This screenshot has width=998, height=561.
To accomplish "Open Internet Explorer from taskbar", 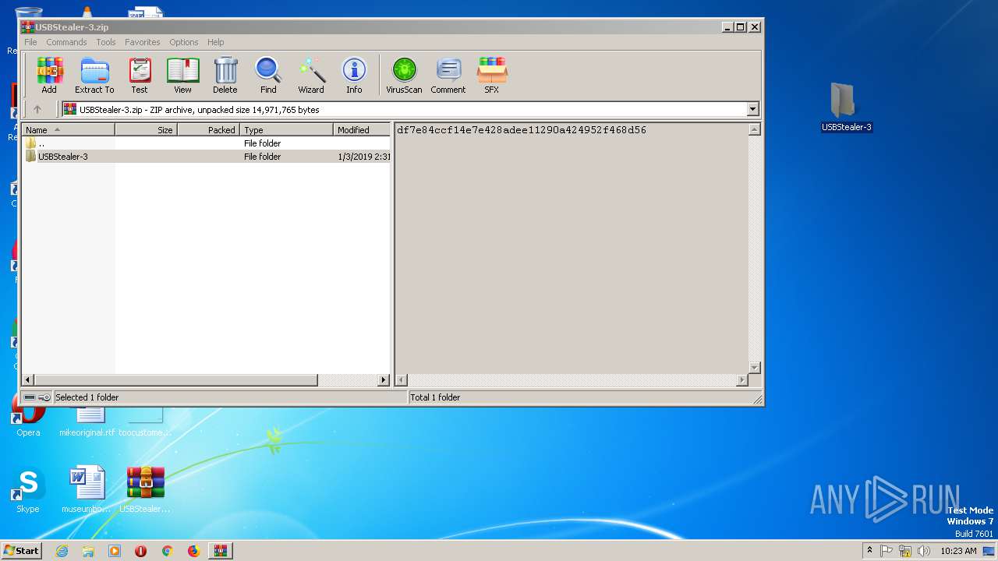I will coord(62,551).
